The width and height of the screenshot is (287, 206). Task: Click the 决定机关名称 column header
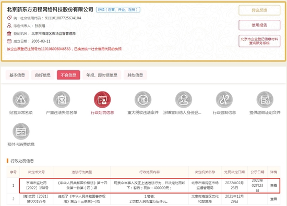(205, 172)
